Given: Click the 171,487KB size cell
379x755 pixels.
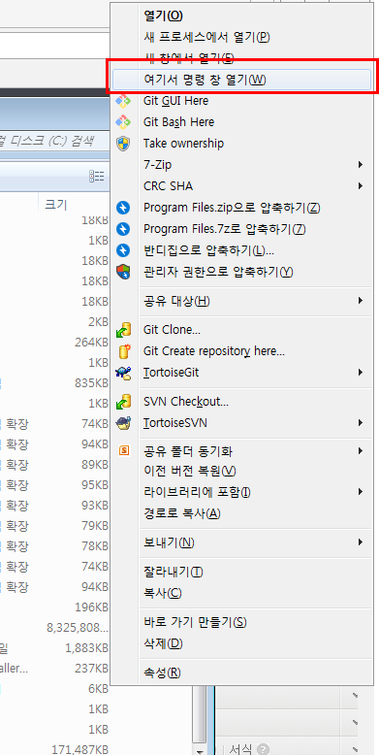Looking at the screenshot, I should [80, 750].
